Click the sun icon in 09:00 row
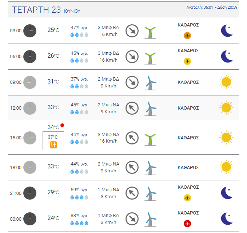 pos(226,82)
